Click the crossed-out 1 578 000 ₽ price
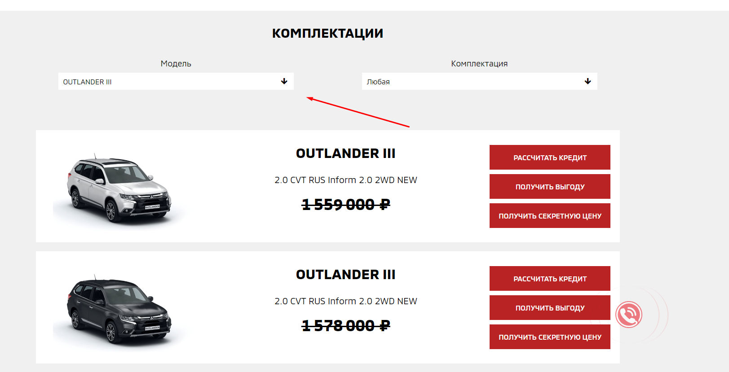 (x=346, y=326)
